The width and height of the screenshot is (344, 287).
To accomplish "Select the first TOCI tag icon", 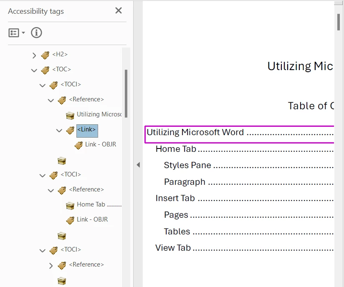I will [53, 85].
